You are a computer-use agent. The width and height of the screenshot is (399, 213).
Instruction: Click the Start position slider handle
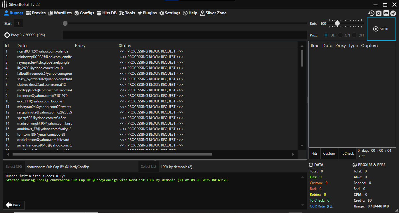[x=65, y=23]
